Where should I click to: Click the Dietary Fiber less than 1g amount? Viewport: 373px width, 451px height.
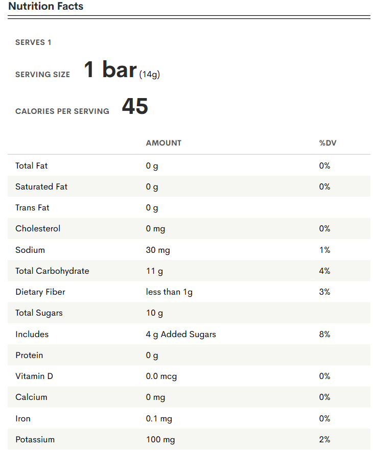tap(169, 292)
